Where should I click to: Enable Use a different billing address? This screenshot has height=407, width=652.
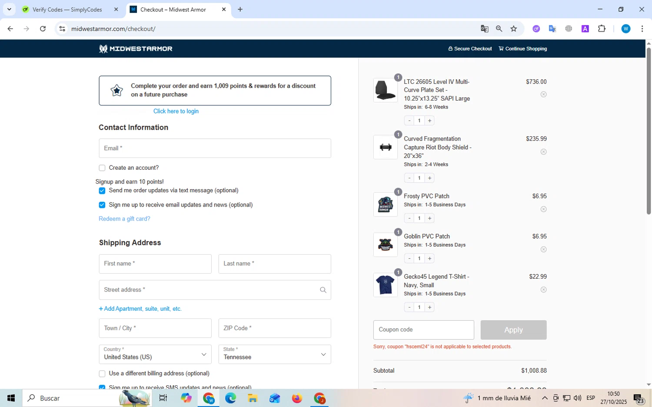(x=102, y=374)
